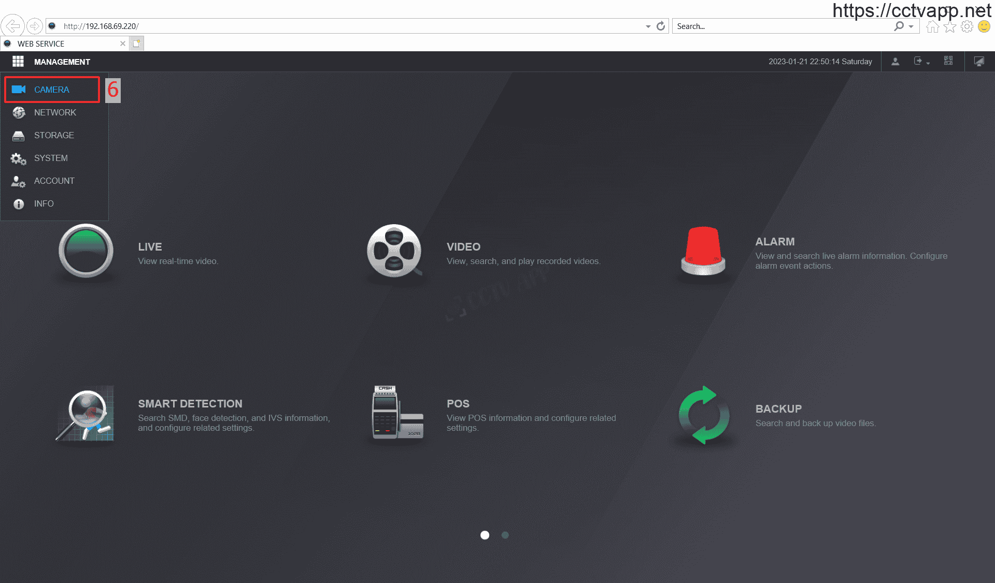Click the INFO circle icon
Image resolution: width=995 pixels, height=583 pixels.
pyautogui.click(x=19, y=204)
